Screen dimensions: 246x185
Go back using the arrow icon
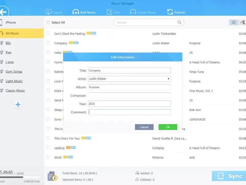click(3, 12)
